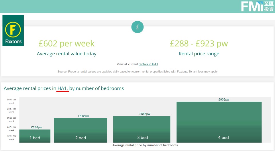This screenshot has width=275, height=154.
Task: Select the 4 bed bar
Action: coord(219,122)
